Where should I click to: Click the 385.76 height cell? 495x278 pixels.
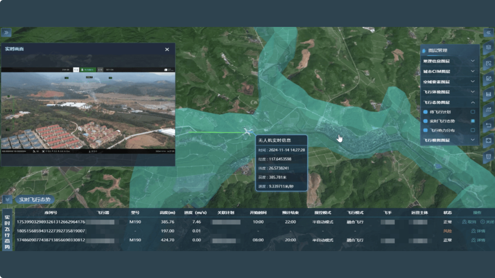point(167,222)
